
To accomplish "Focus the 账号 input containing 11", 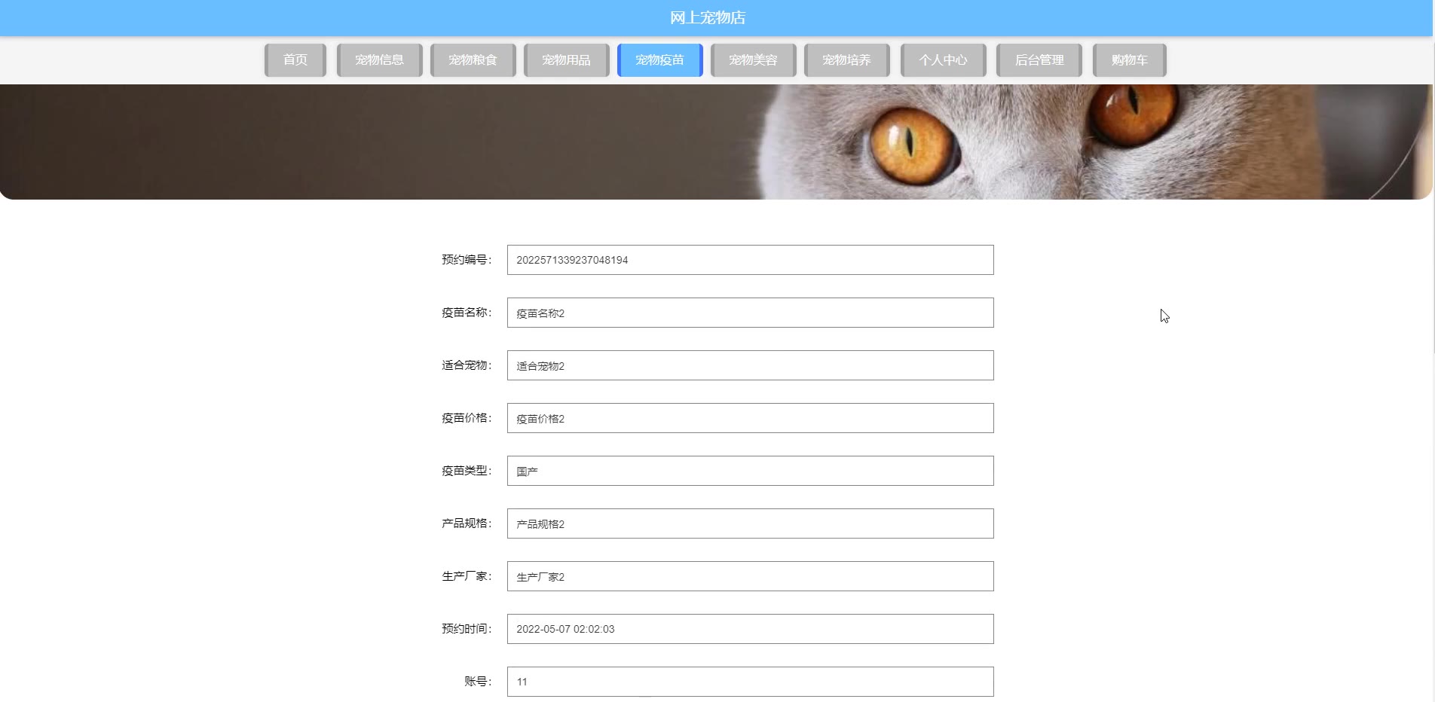I will (x=750, y=682).
